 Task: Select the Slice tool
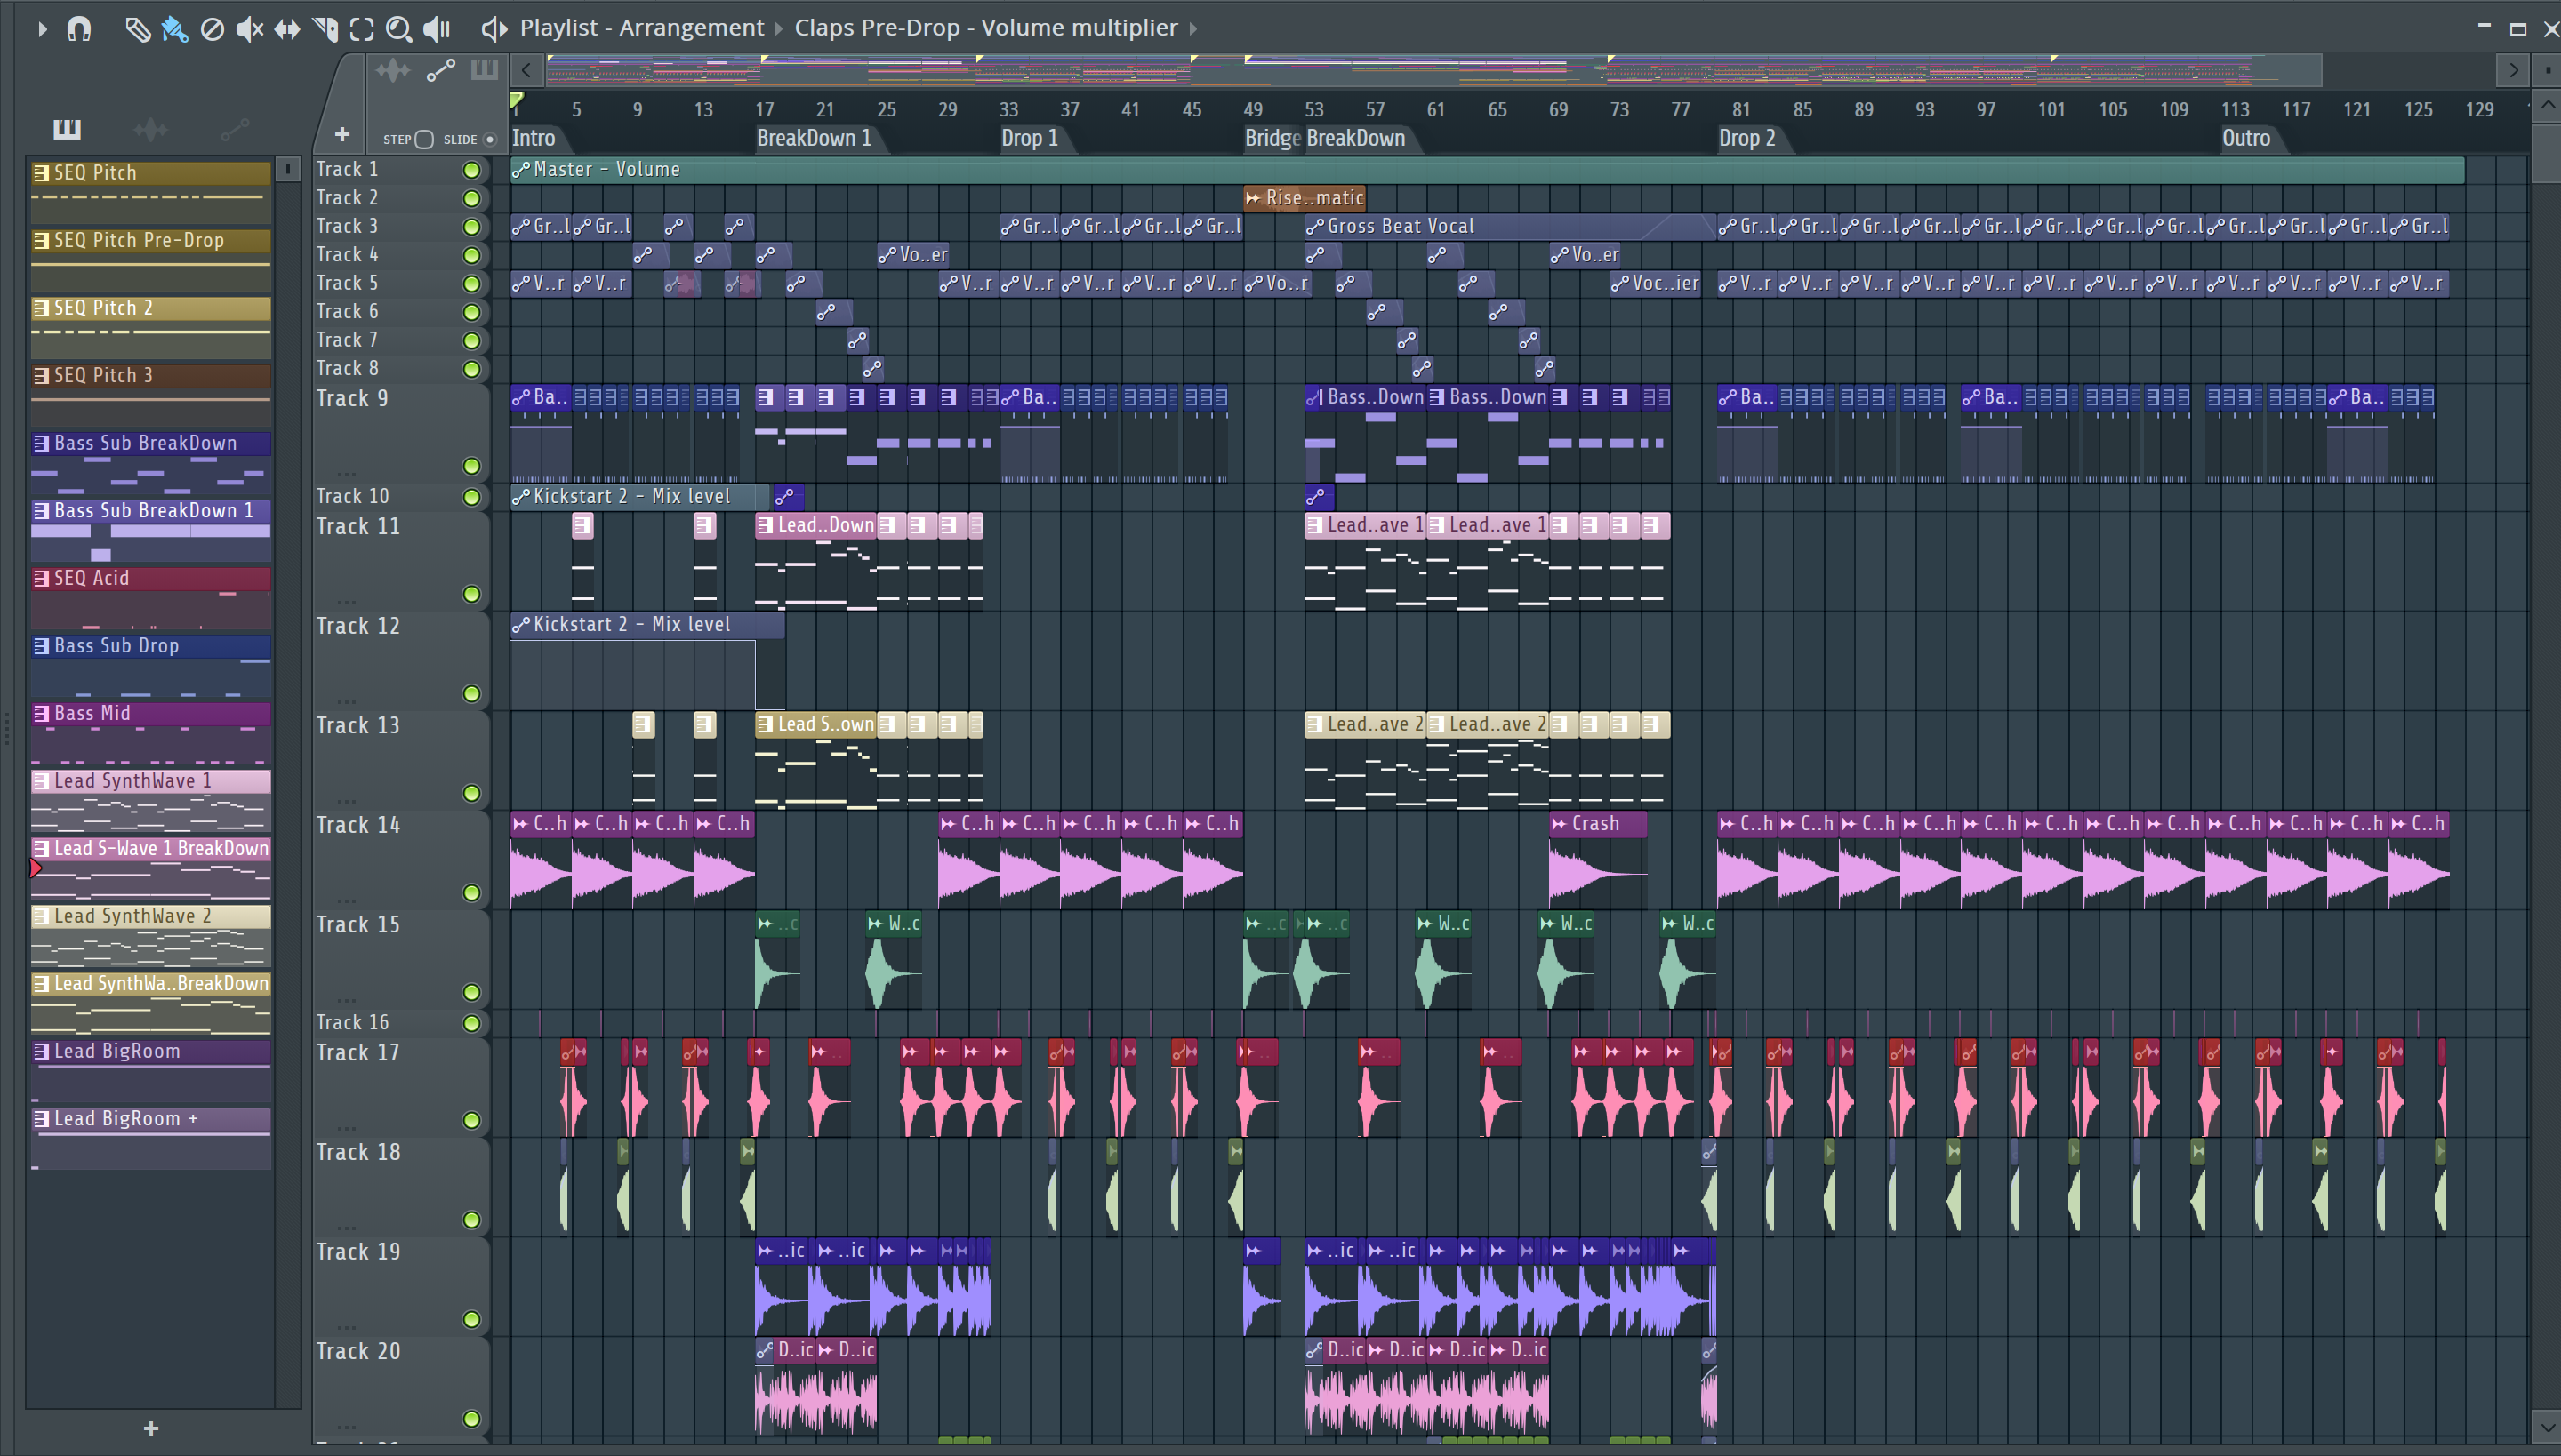(x=325, y=29)
